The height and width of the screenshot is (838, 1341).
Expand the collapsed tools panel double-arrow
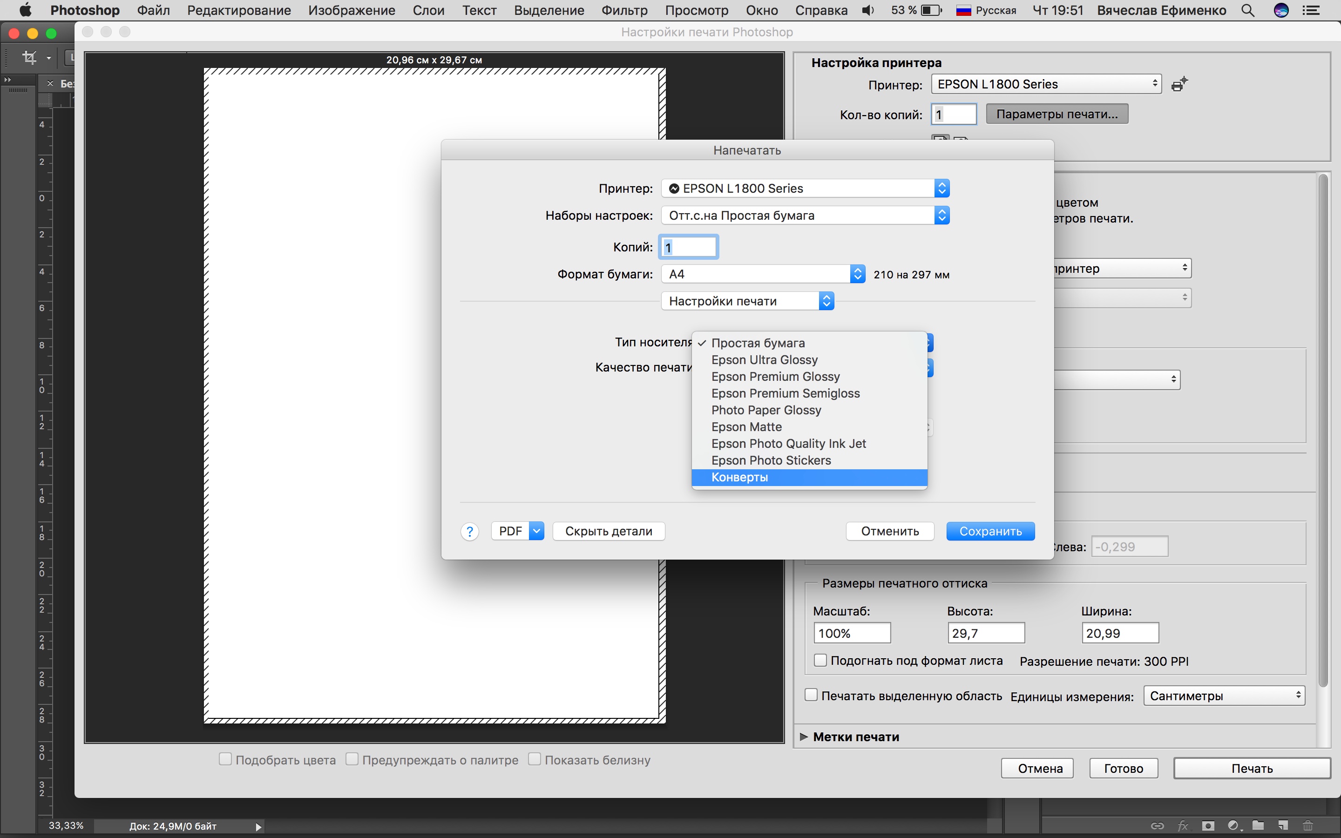7,80
